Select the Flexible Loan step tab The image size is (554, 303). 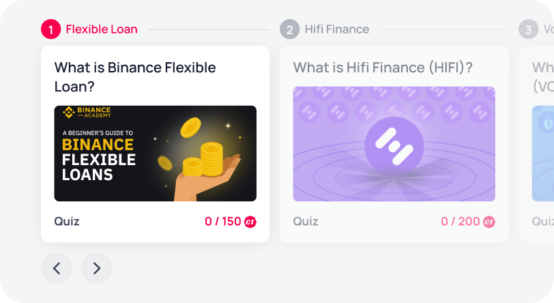pos(102,29)
